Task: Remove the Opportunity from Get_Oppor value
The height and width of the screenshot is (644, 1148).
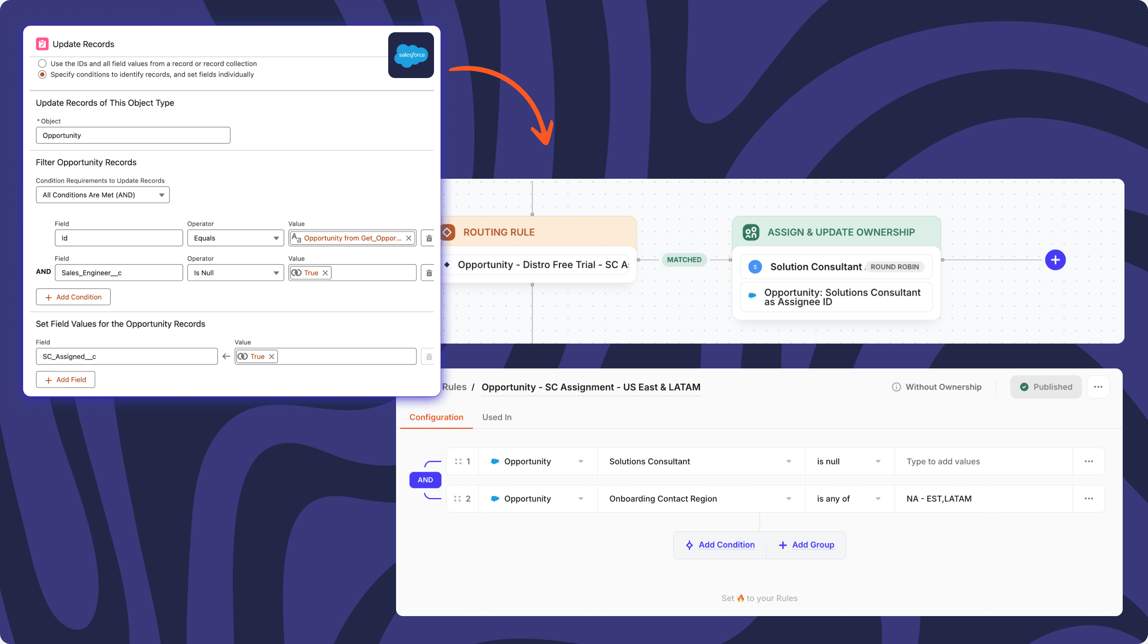Action: [409, 238]
